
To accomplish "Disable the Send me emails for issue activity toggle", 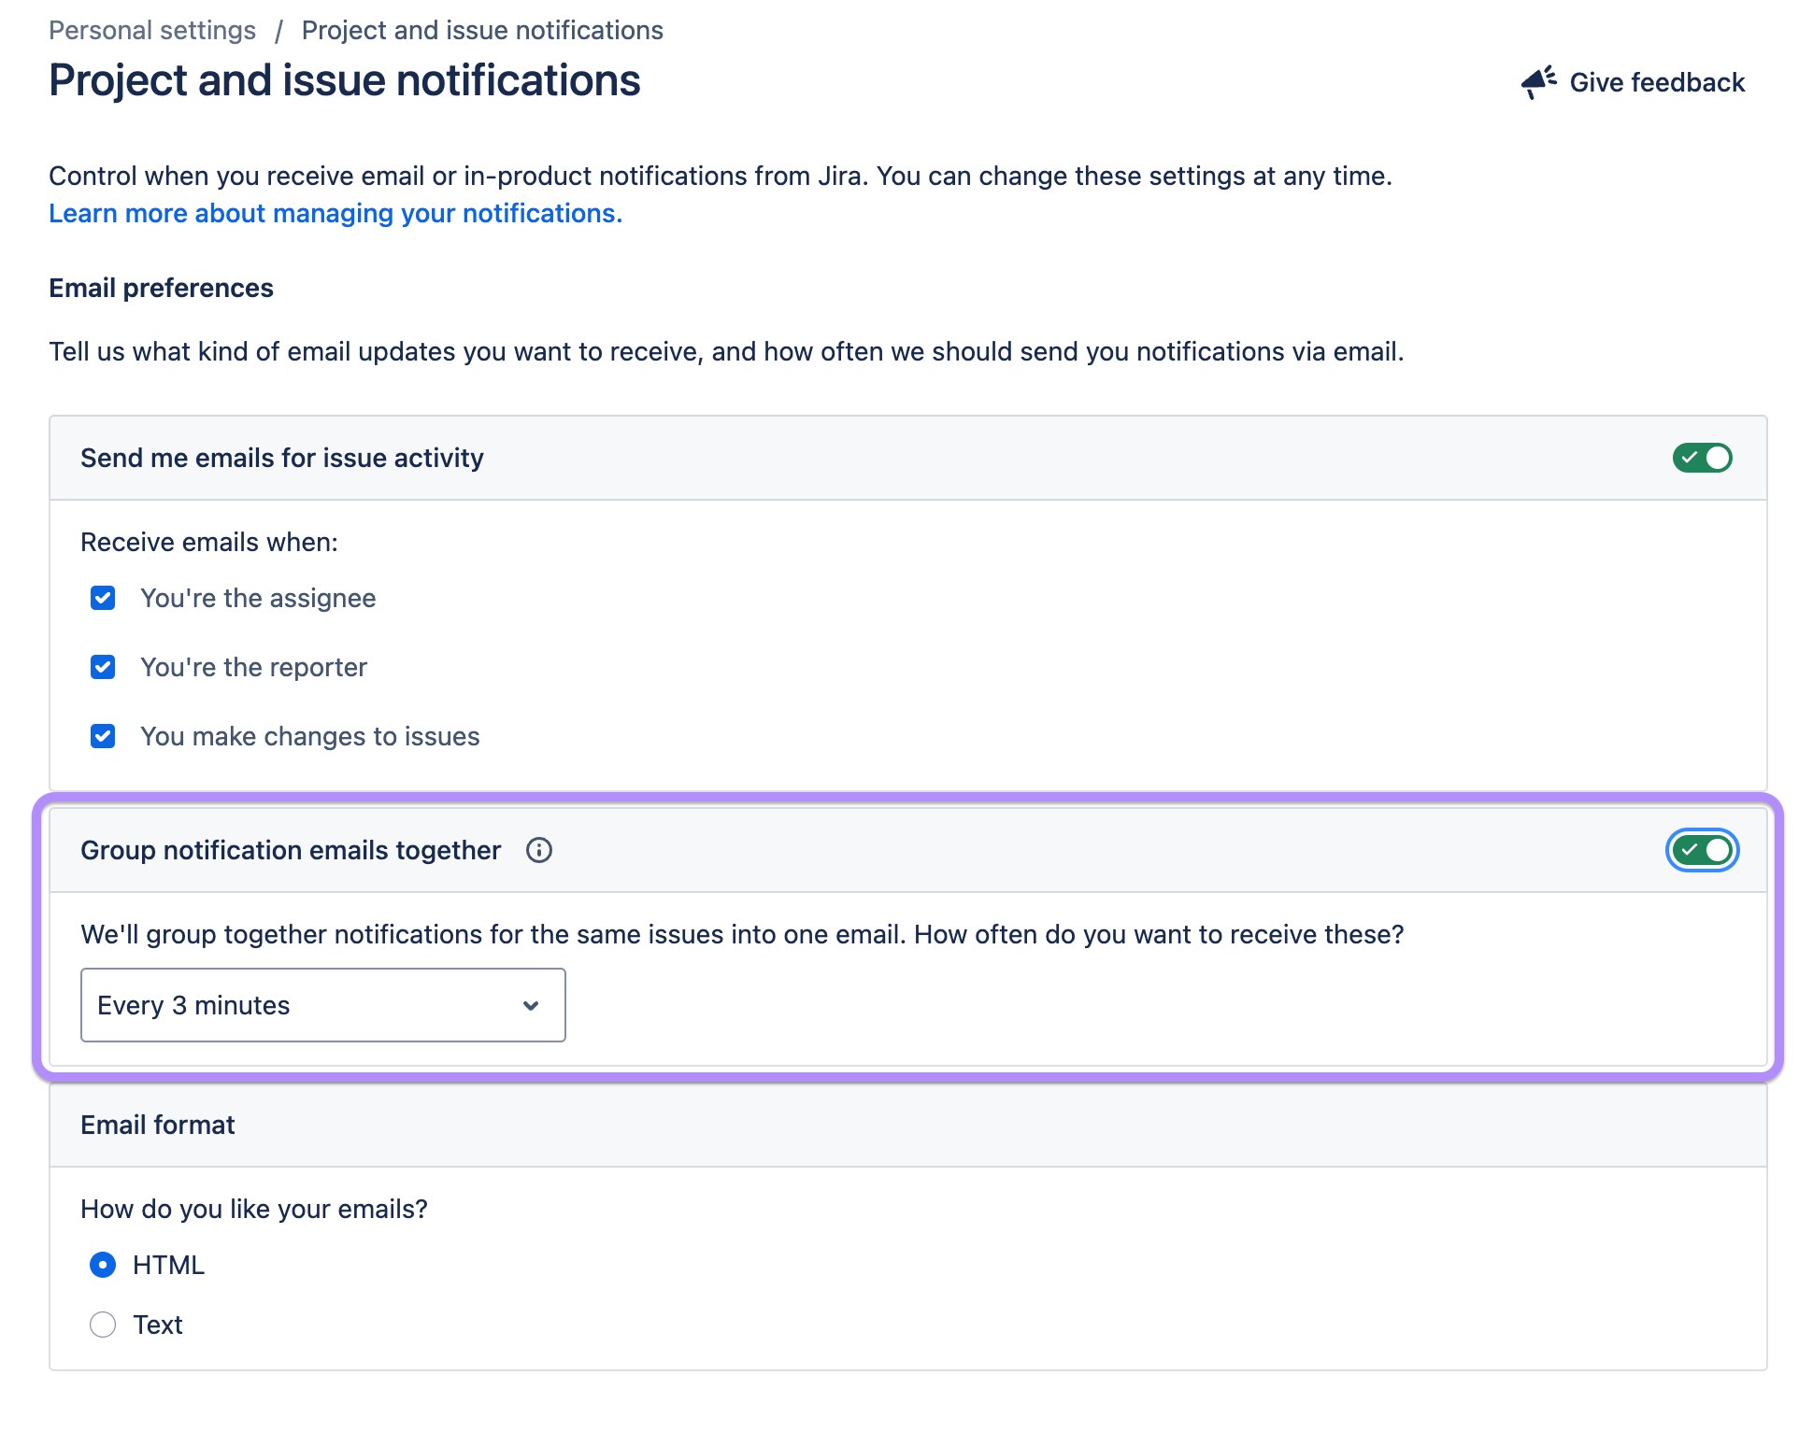I will pos(1702,458).
